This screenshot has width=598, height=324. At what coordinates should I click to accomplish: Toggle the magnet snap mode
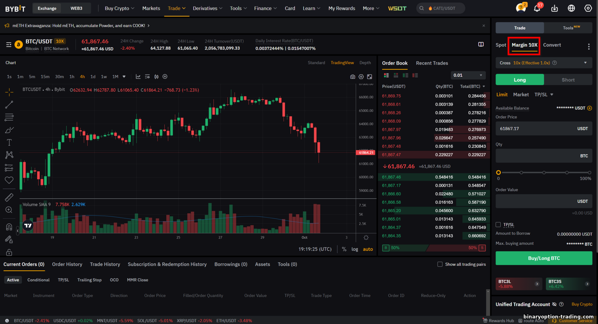click(9, 227)
